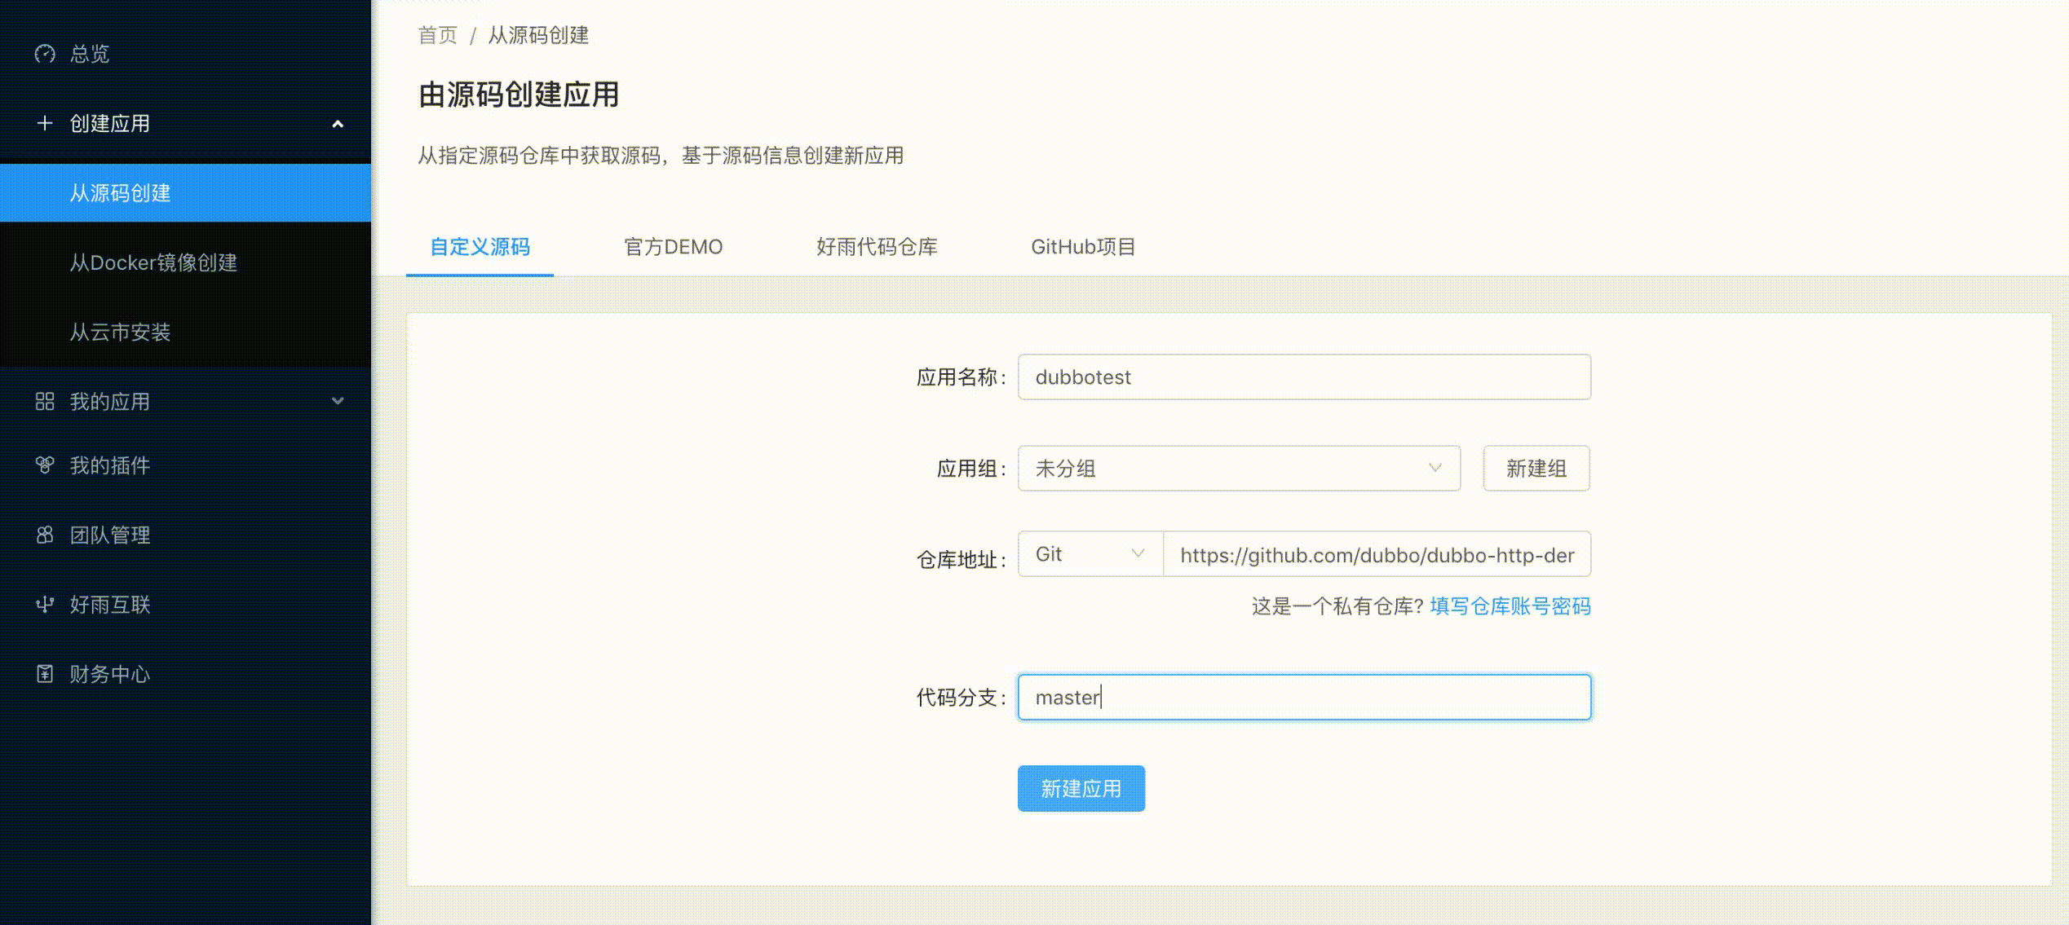Open the Git repository type dropdown
This screenshot has height=925, width=2069.
coord(1090,554)
